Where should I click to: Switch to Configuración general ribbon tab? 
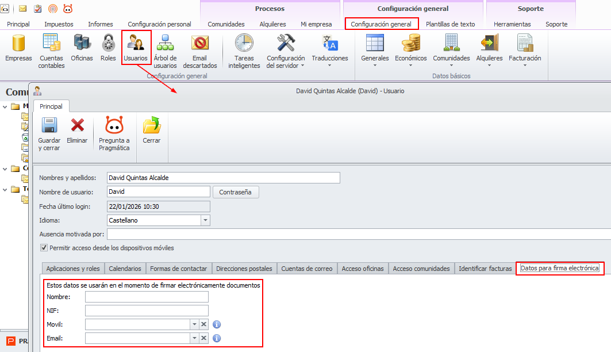pyautogui.click(x=381, y=24)
